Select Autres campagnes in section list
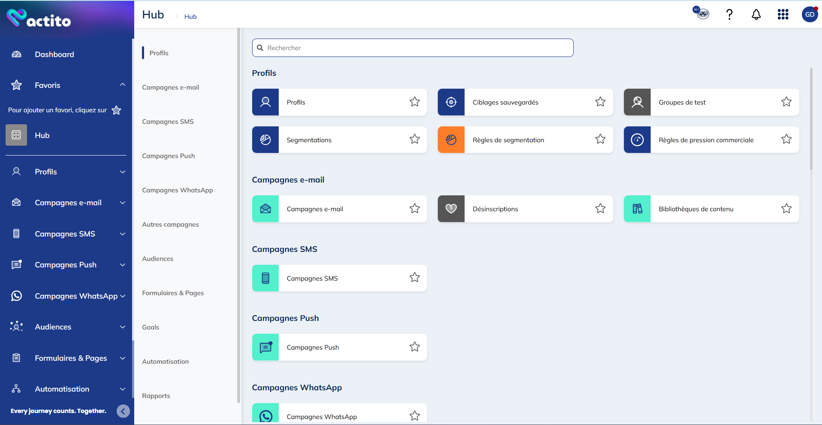 [x=170, y=224]
